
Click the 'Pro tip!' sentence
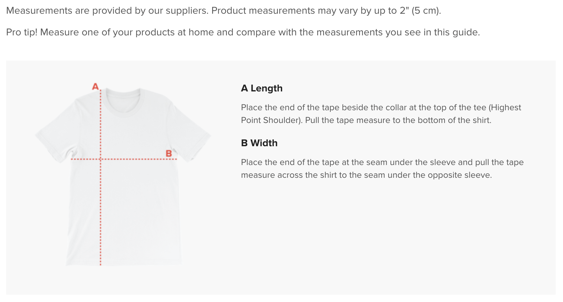tap(243, 32)
